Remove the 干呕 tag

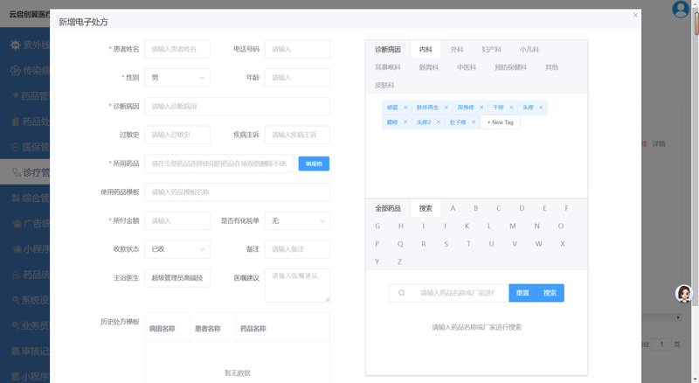511,108
